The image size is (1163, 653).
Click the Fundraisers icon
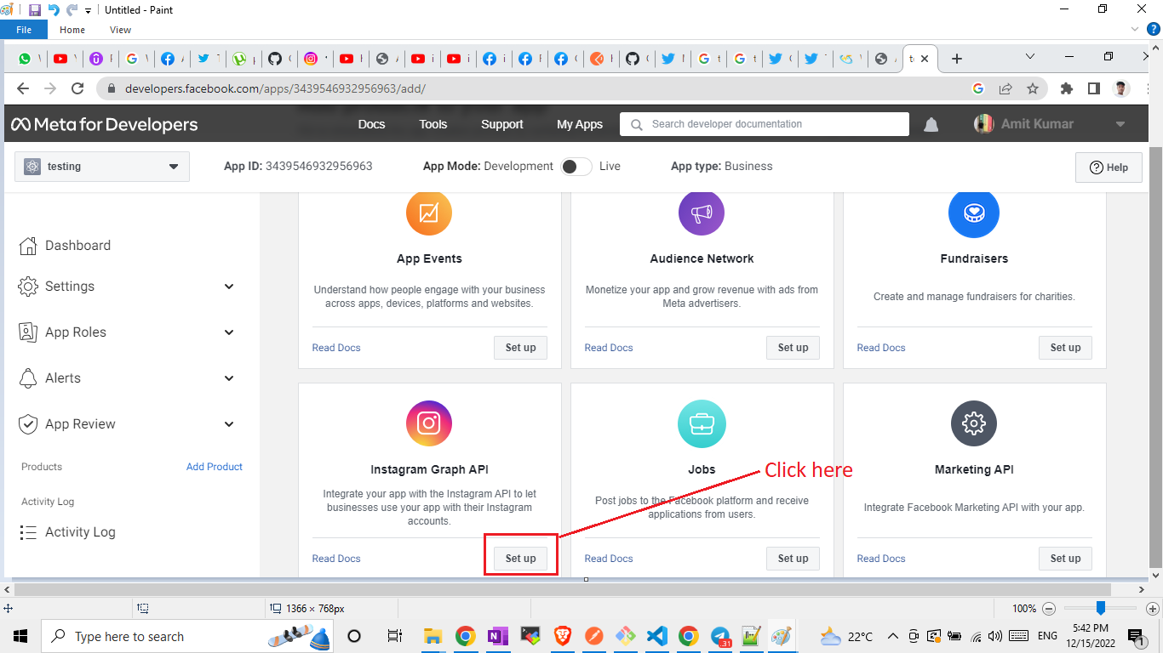click(973, 213)
